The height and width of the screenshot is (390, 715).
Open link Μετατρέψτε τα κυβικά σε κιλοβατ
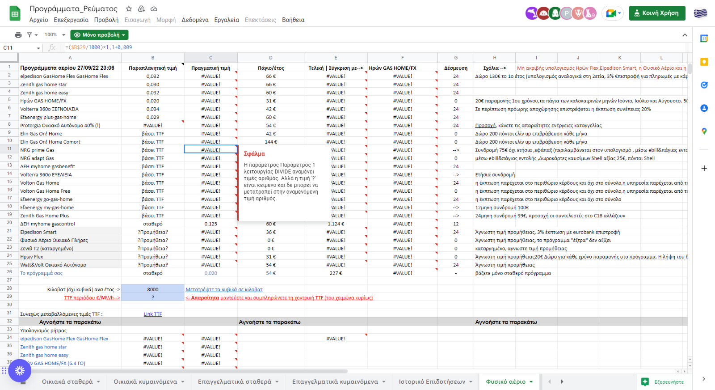click(224, 290)
